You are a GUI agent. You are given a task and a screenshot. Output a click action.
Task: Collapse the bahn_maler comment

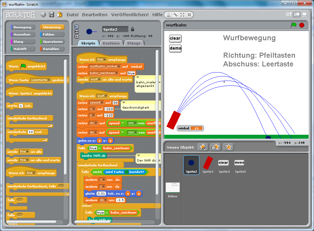click(138, 77)
